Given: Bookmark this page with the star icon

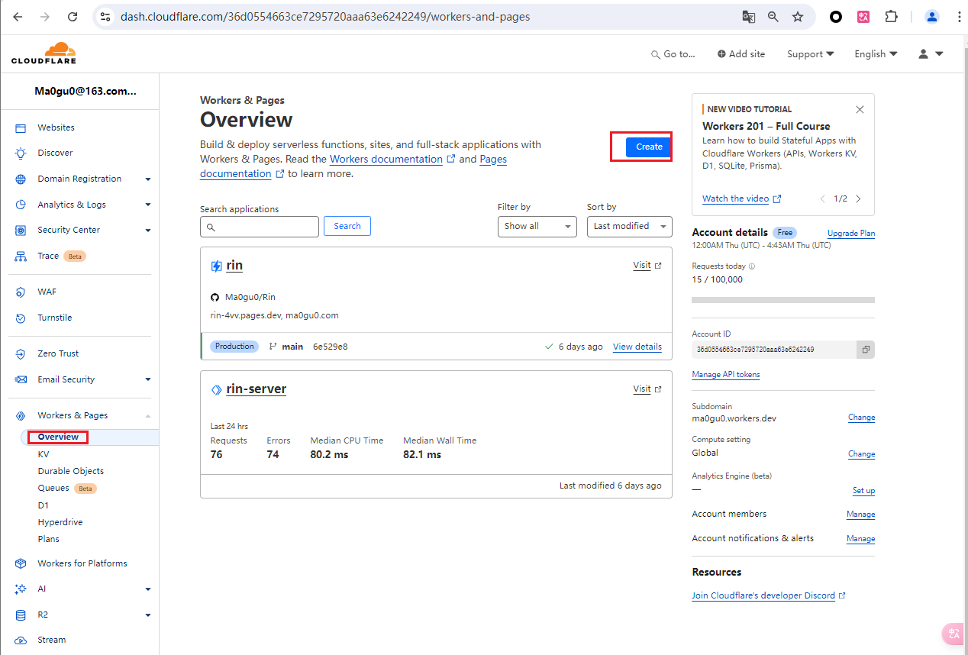Looking at the screenshot, I should pos(798,17).
